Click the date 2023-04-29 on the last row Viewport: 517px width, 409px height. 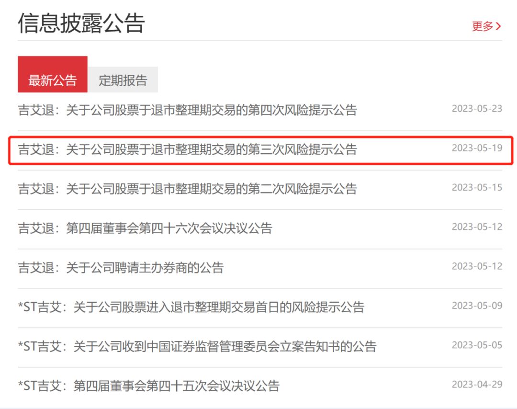click(477, 384)
